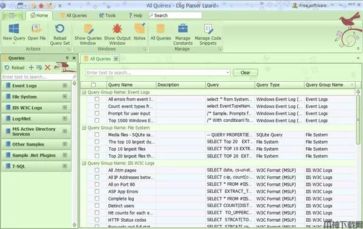Open New Query dropdown arrow
This screenshot has height=229, width=363.
(14, 43)
